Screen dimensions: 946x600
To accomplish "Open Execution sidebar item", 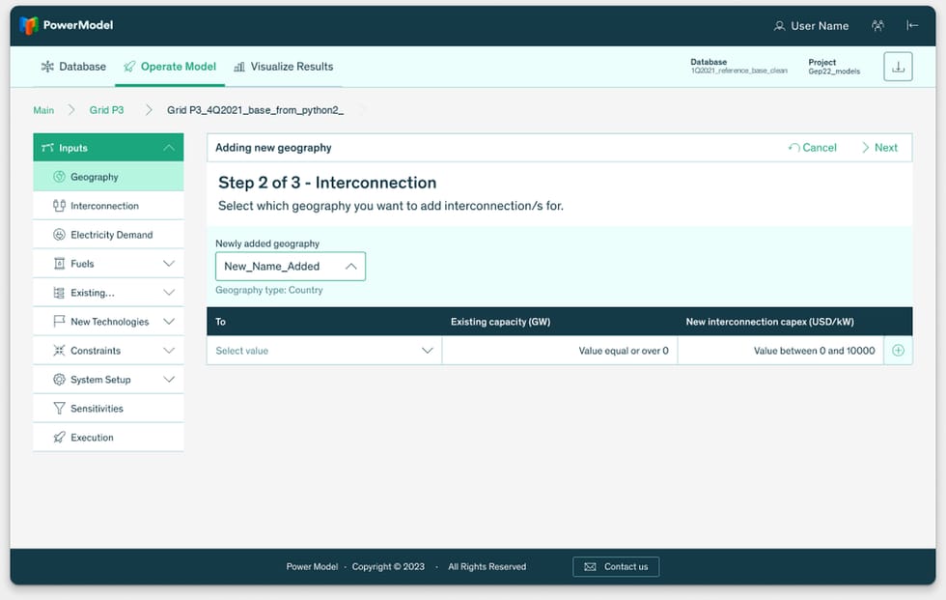I will (108, 438).
